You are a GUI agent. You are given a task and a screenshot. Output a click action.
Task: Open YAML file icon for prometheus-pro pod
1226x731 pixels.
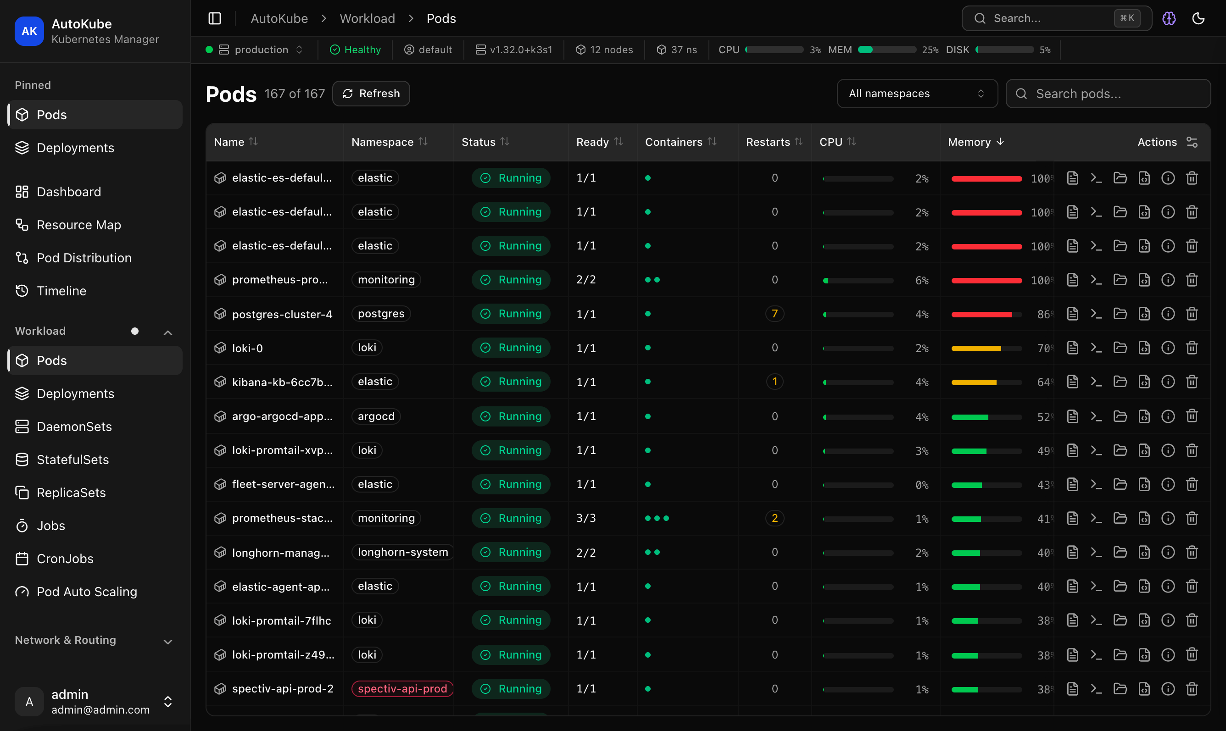pyautogui.click(x=1144, y=280)
